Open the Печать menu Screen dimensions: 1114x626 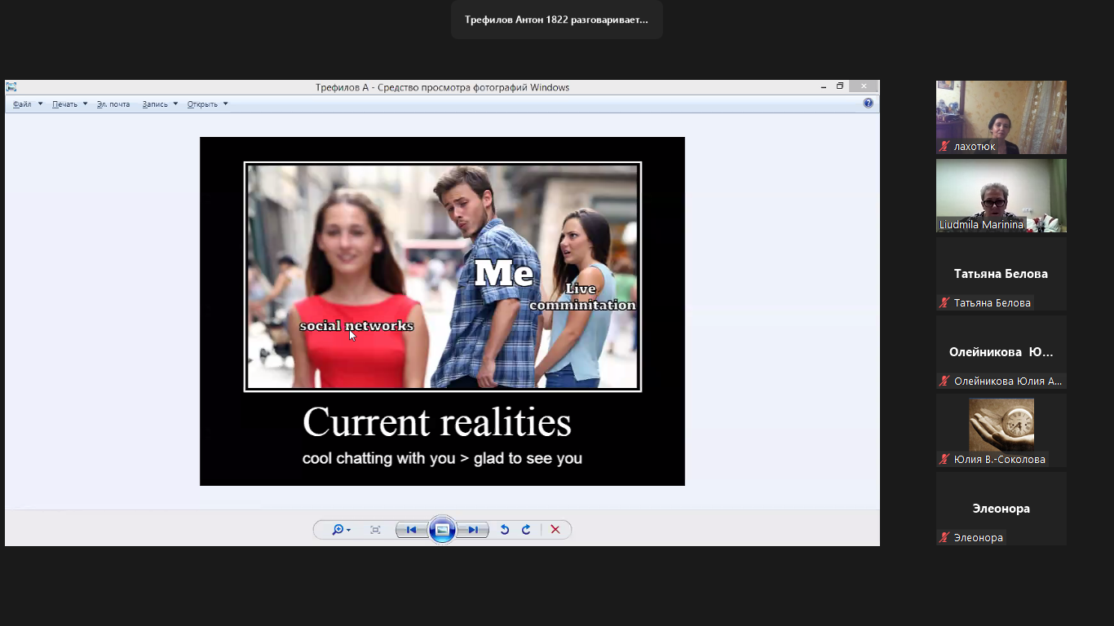[64, 104]
